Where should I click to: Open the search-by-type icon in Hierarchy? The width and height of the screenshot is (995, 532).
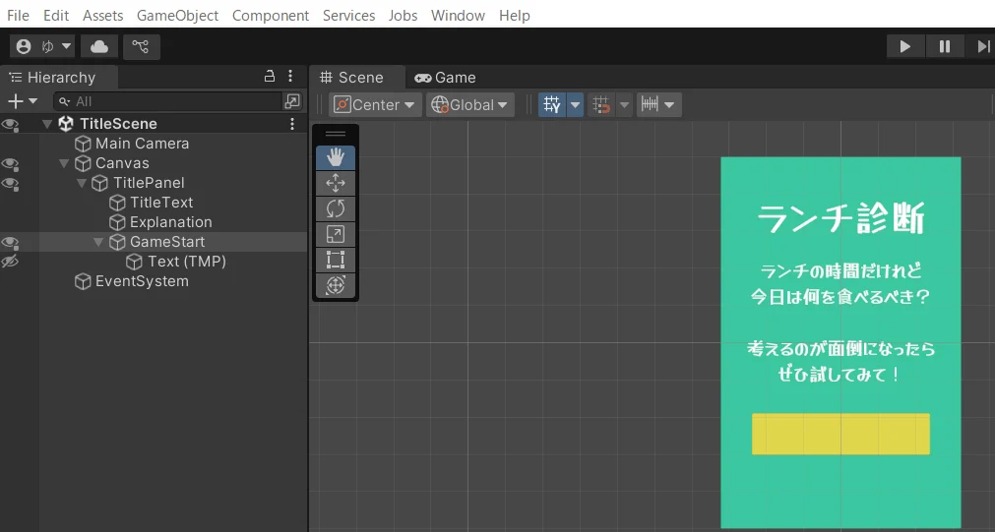click(x=292, y=101)
